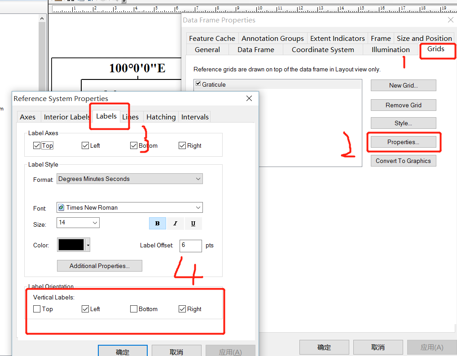This screenshot has width=457, height=356.
Task: Disable Left under Vertical Labels
Action: (x=85, y=309)
